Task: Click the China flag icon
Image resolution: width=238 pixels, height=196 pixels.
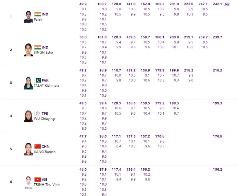Action: point(38,146)
